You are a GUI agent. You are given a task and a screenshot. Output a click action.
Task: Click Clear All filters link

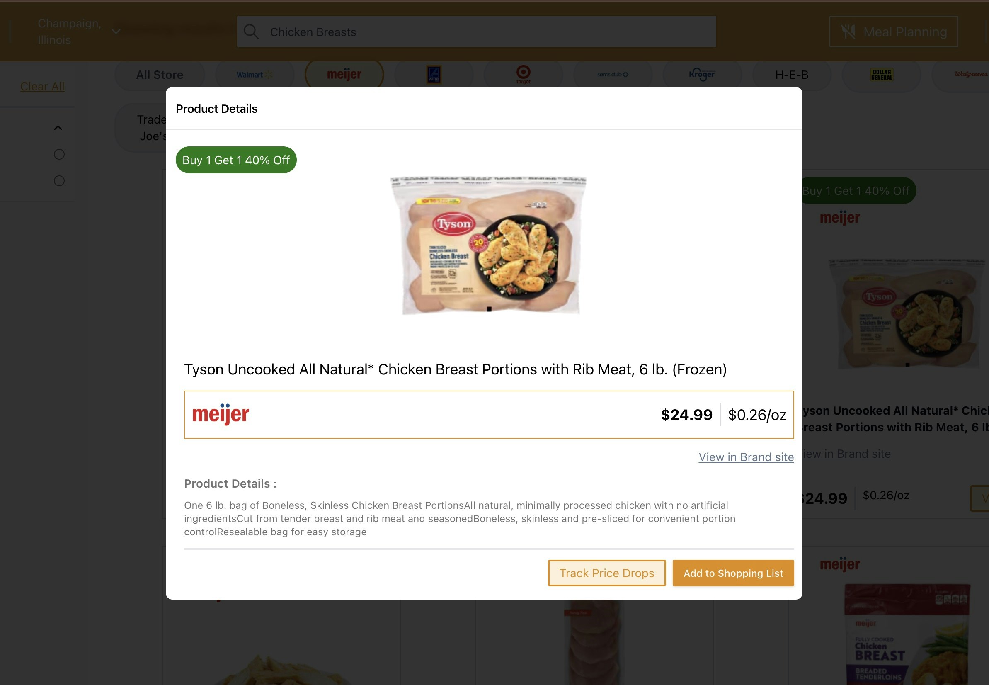(42, 86)
